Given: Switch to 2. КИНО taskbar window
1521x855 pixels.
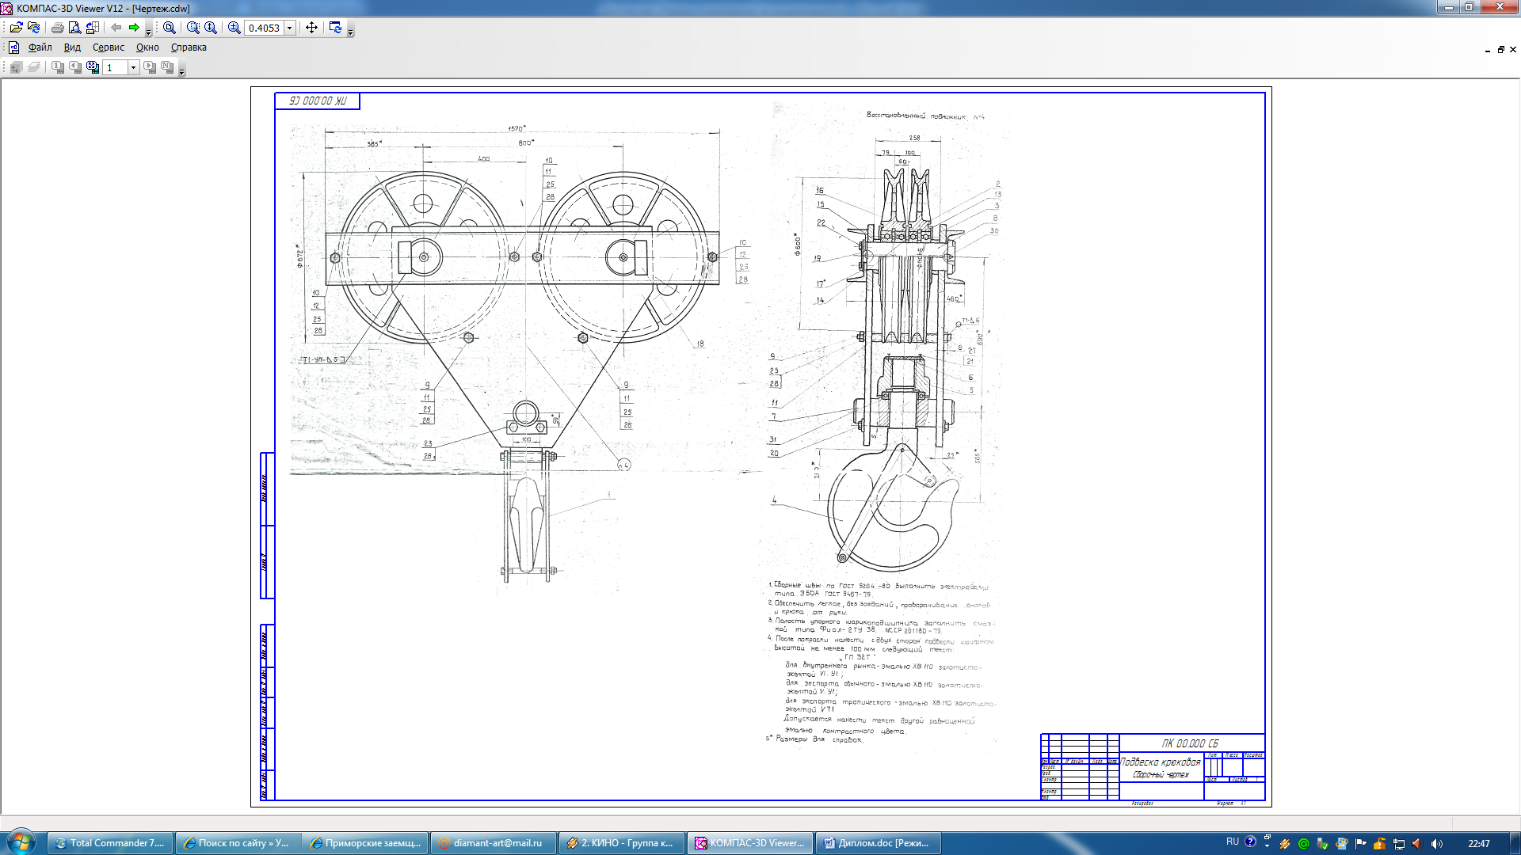Looking at the screenshot, I should (x=620, y=843).
